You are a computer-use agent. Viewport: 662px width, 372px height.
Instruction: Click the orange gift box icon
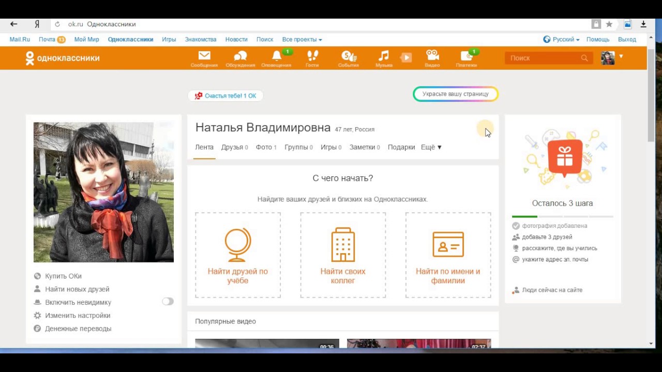565,158
